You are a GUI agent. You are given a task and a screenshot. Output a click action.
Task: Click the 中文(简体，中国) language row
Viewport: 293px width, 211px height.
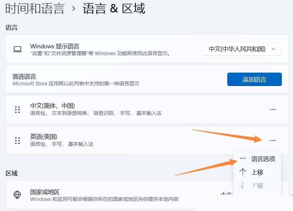[101, 110]
